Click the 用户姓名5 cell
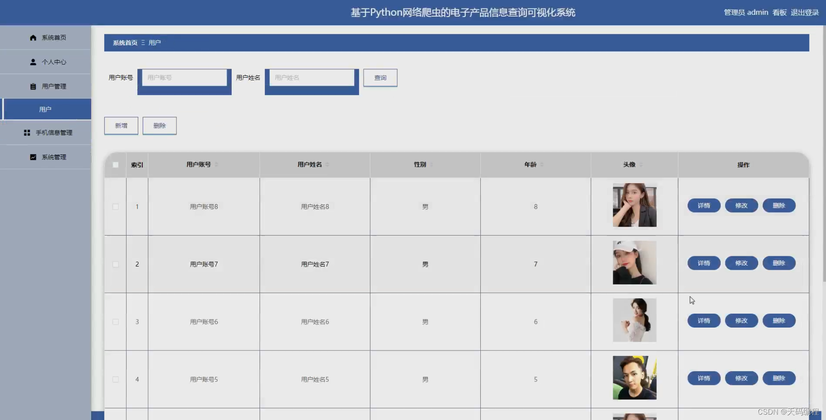 click(315, 380)
